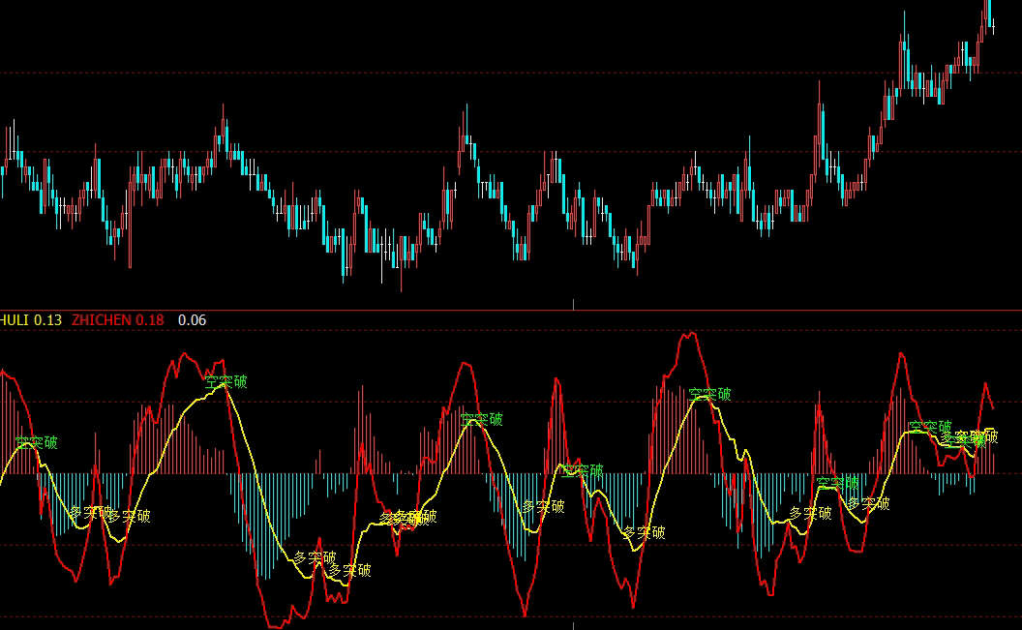
Task: Select the 空突破 marker directly below the 0.06 value
Action: [x=225, y=381]
